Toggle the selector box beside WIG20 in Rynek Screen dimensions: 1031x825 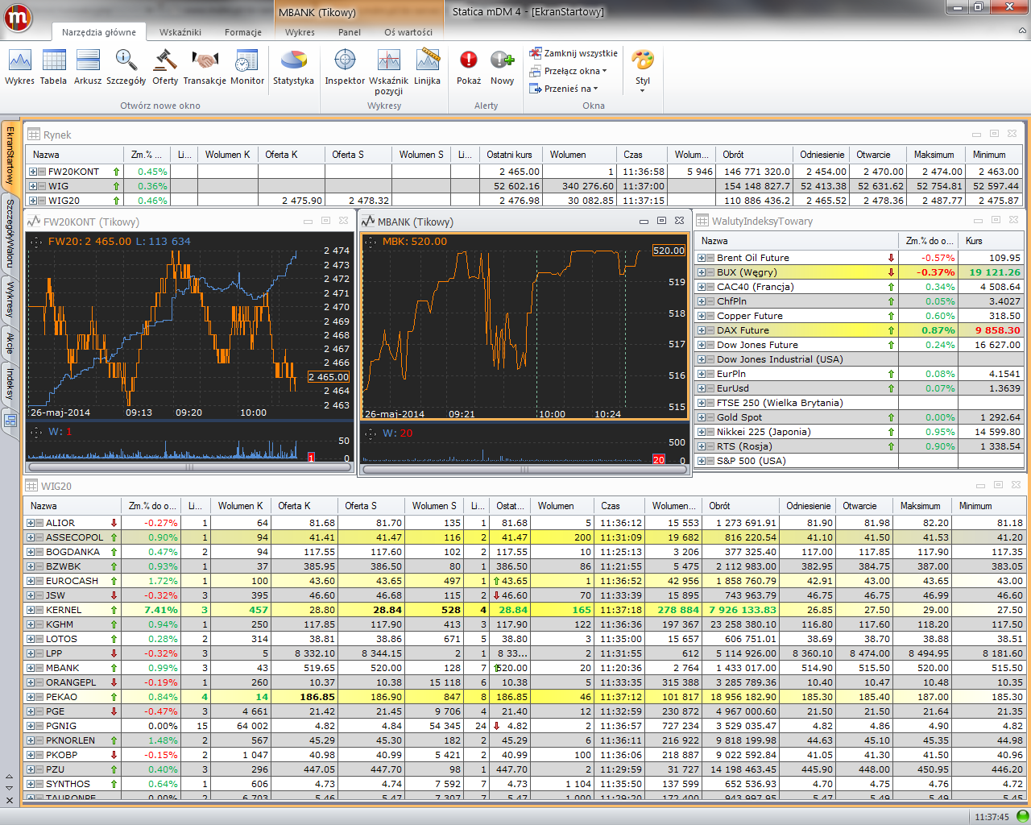tap(41, 201)
